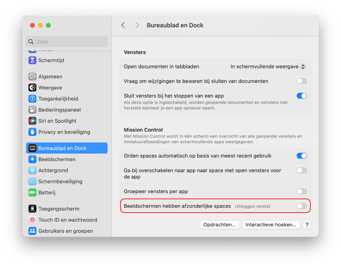Select the Algemeen gear icon
Viewport: 341px width, 266px height.
pyautogui.click(x=33, y=77)
